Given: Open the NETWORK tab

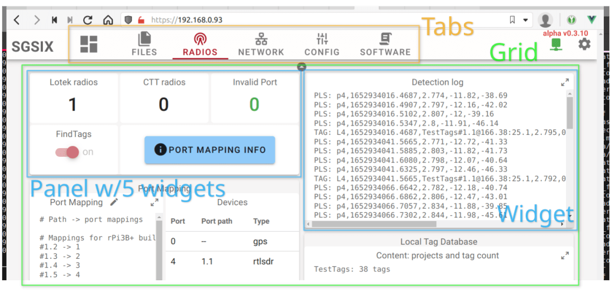Looking at the screenshot, I should pos(261,44).
